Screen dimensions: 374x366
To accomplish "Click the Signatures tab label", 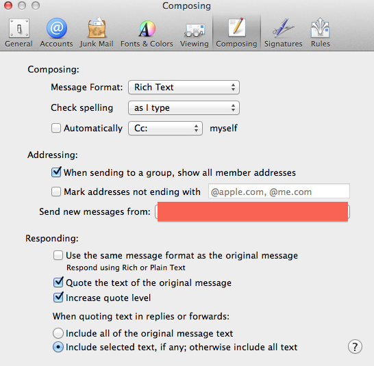I will coord(284,44).
